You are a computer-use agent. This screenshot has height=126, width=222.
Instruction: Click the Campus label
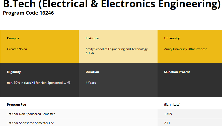(13, 38)
